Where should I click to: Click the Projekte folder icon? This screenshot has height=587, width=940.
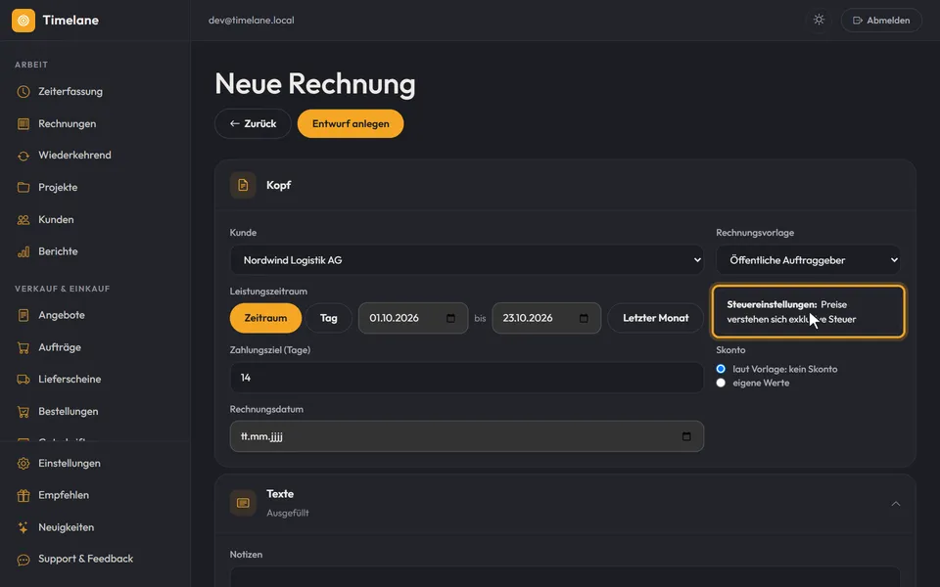click(23, 188)
